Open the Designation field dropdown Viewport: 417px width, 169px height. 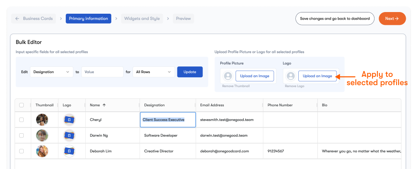click(x=52, y=72)
